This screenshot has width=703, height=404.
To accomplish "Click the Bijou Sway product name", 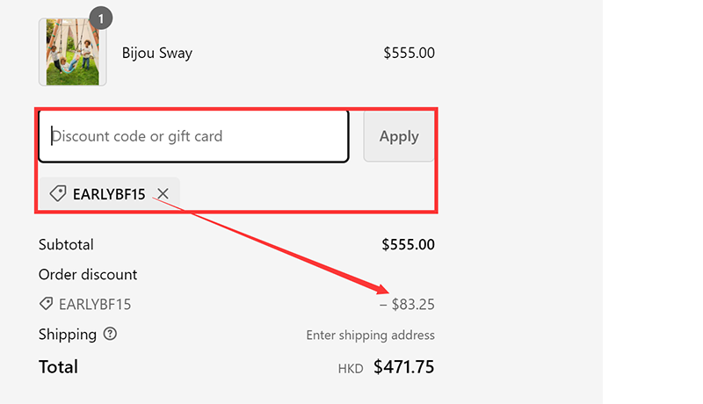I will point(156,53).
